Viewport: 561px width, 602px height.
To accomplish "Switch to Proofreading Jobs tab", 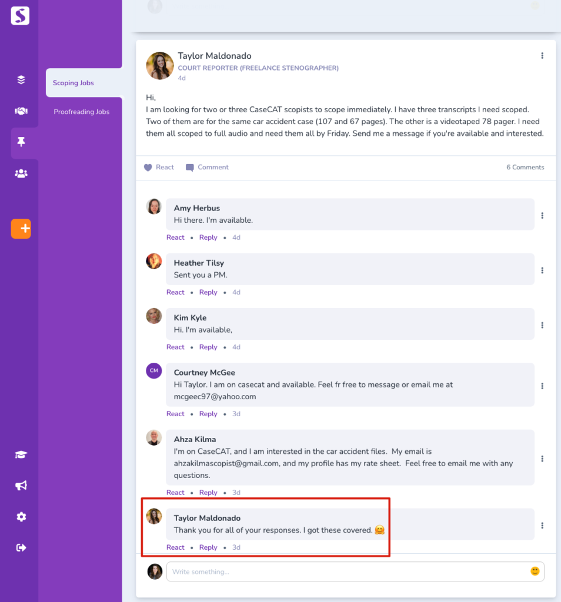I will [x=81, y=112].
